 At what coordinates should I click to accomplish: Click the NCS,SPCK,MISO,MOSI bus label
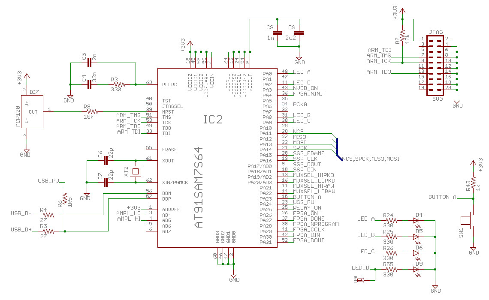tap(371, 159)
